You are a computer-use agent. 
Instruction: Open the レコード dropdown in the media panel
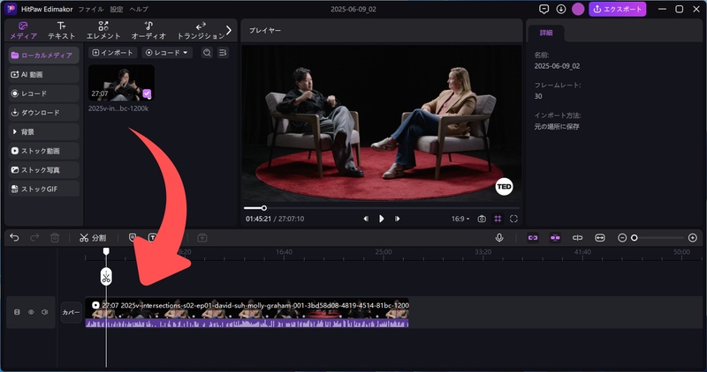[167, 53]
